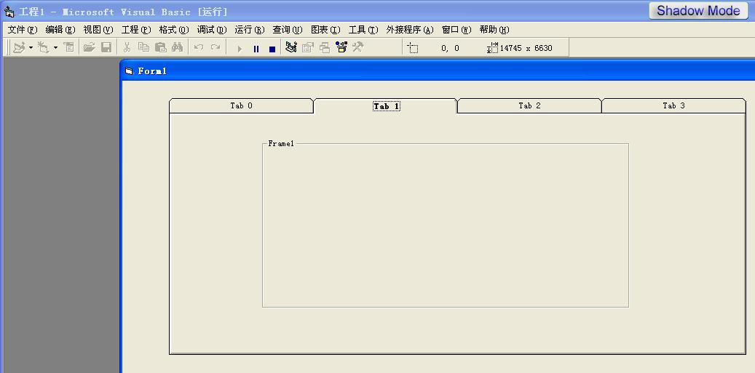Open the Add Project dropdown arrow
755x373 pixels.
31,47
